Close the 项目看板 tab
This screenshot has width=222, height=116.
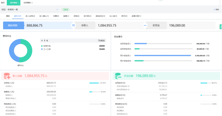18,3
